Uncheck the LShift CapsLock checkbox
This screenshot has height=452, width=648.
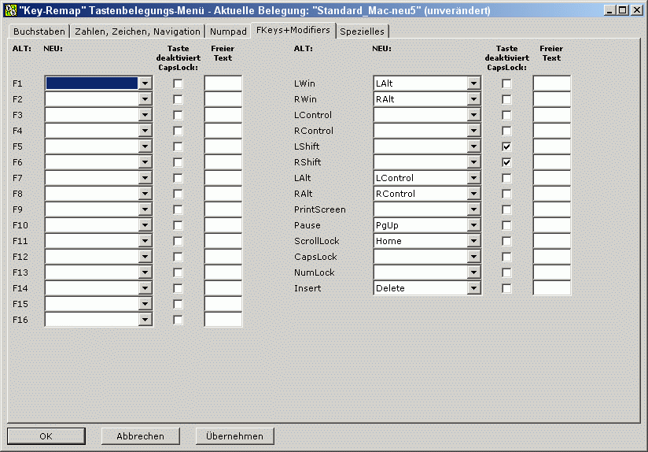pyautogui.click(x=506, y=146)
